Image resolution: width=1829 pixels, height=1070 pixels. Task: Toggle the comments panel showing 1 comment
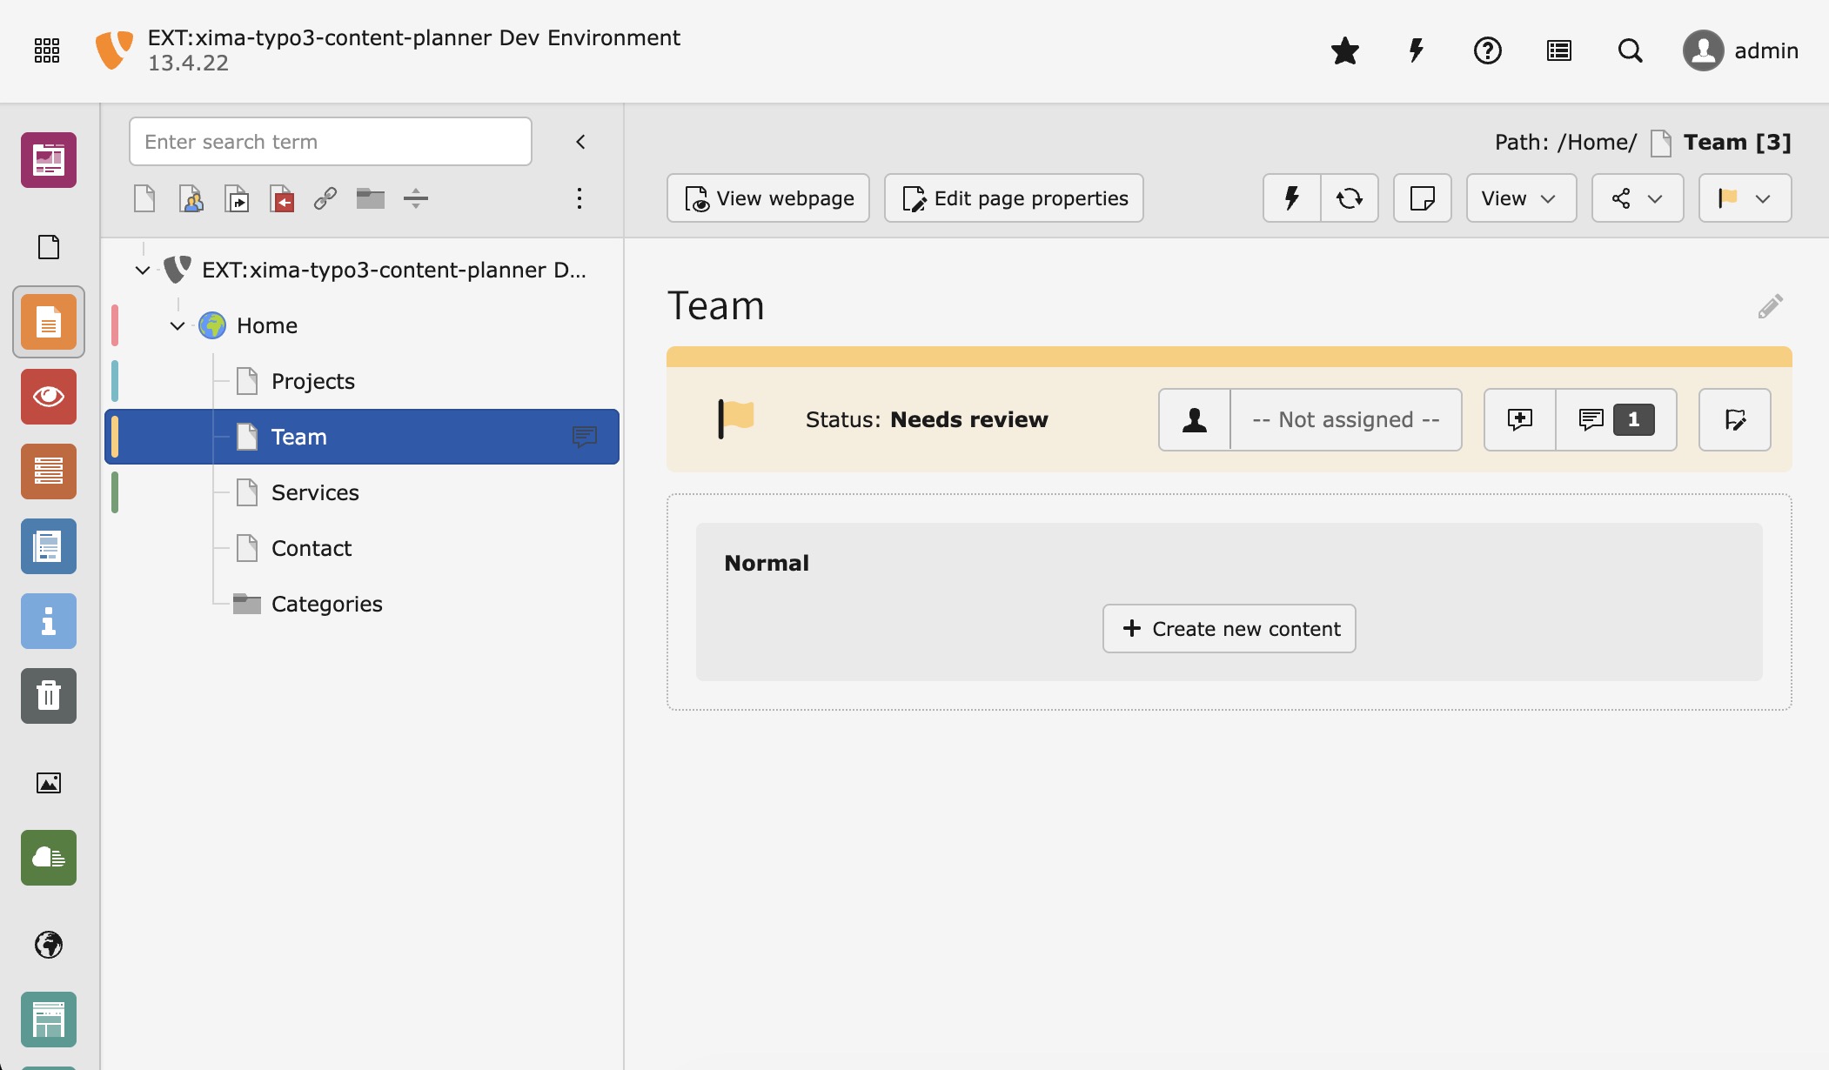point(1614,419)
